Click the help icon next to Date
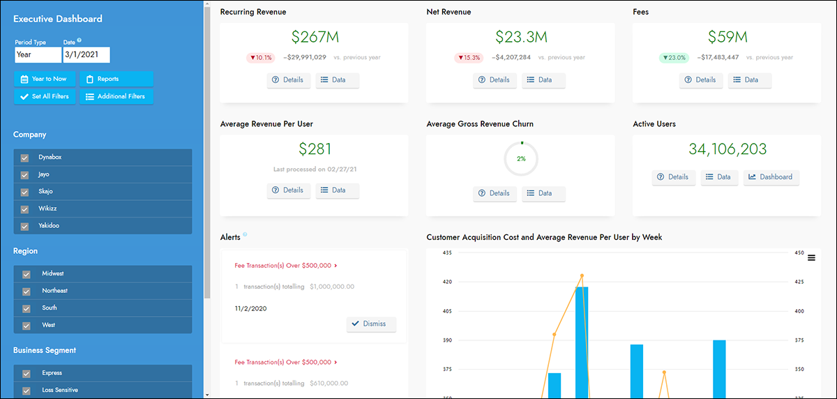837x399 pixels. click(x=80, y=40)
